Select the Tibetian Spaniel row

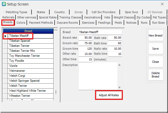[30, 41]
